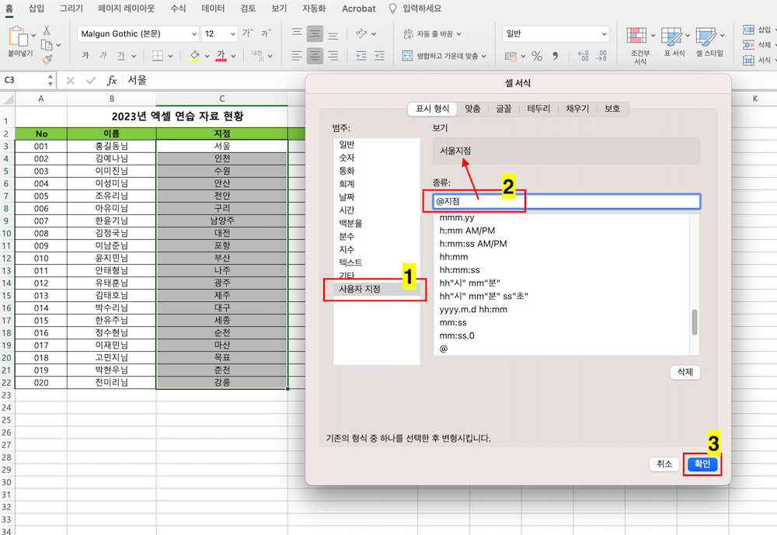Click the comma style icon
The width and height of the screenshot is (777, 535).
point(554,56)
